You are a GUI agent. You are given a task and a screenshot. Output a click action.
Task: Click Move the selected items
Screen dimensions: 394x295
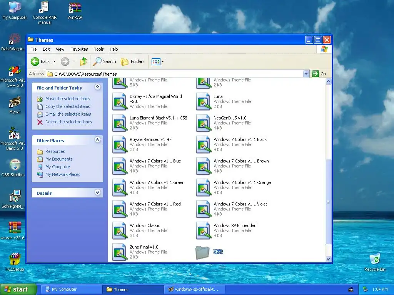coord(68,99)
